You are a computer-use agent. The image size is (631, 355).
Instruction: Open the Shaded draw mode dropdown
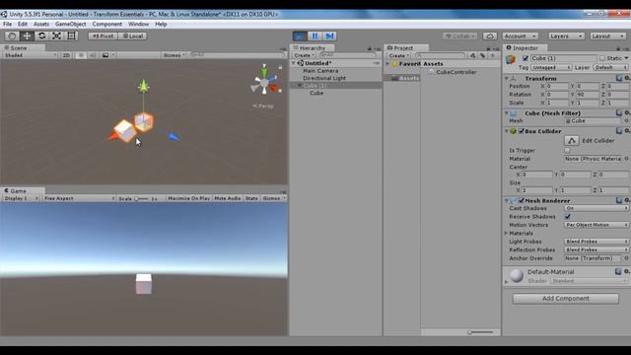pos(31,55)
